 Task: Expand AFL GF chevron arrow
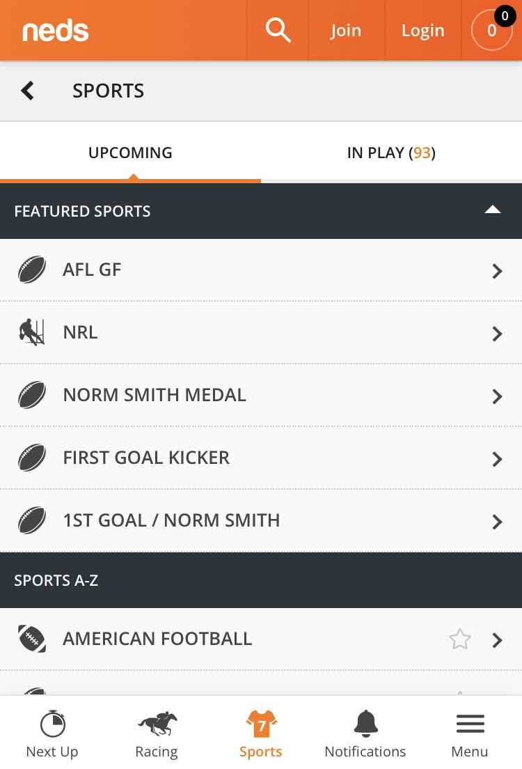click(497, 271)
